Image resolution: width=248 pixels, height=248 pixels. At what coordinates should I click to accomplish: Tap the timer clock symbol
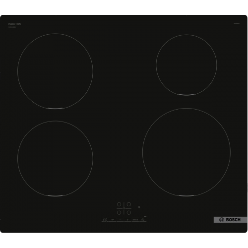(x=143, y=220)
